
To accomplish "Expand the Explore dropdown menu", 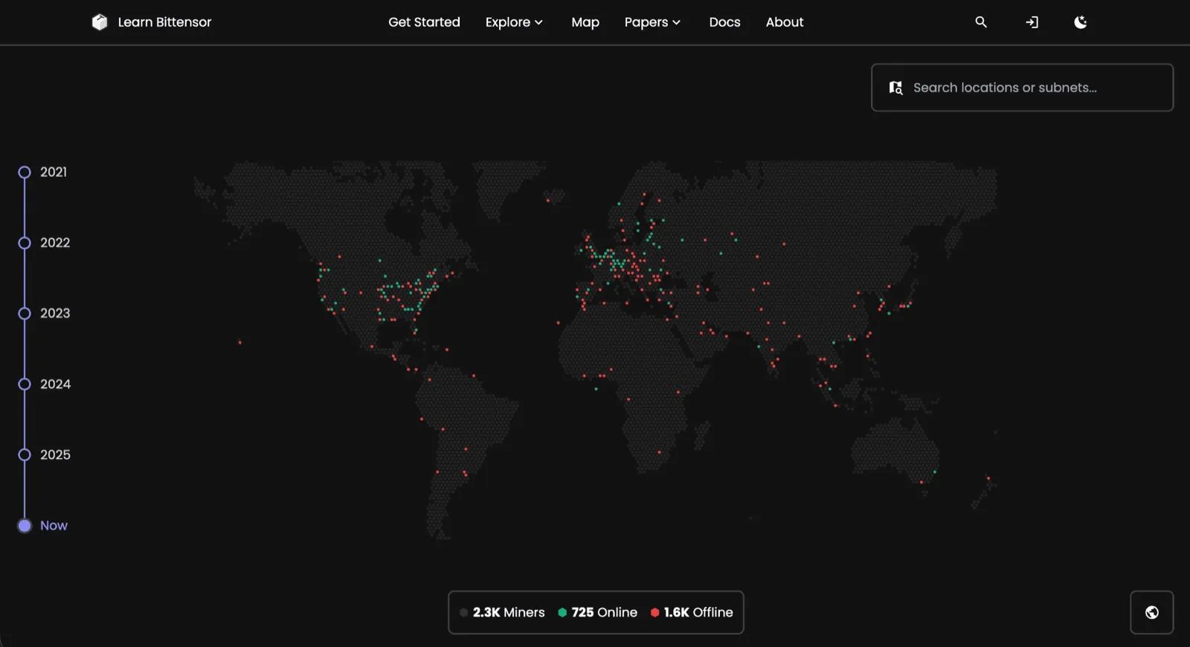I will click(x=514, y=22).
